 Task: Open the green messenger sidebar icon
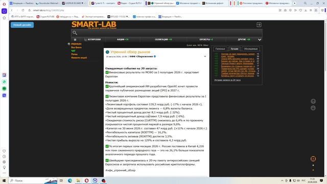coord(4,88)
